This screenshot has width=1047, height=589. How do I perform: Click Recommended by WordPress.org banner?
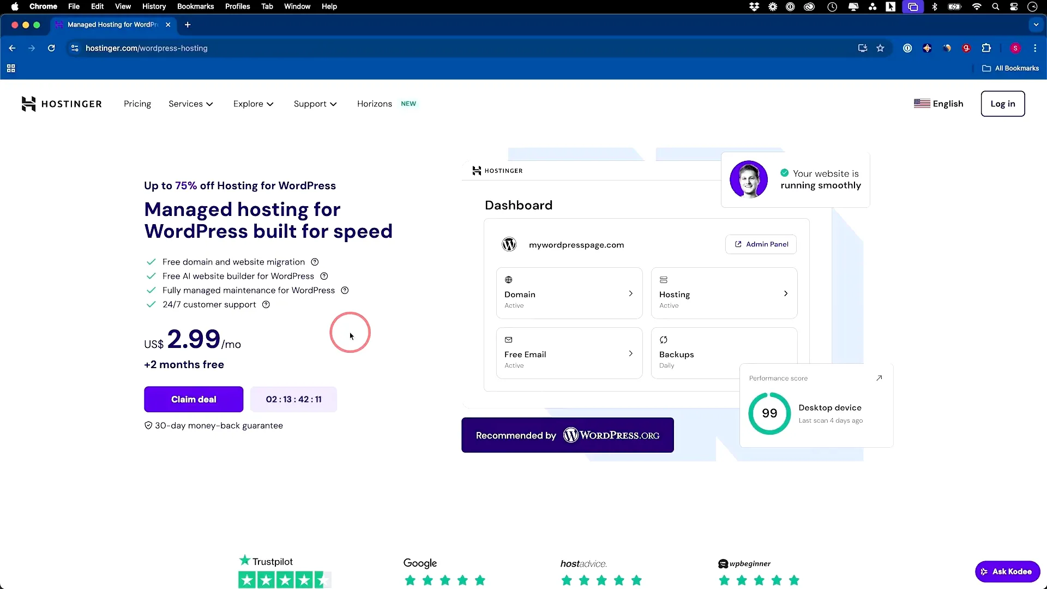(x=568, y=435)
